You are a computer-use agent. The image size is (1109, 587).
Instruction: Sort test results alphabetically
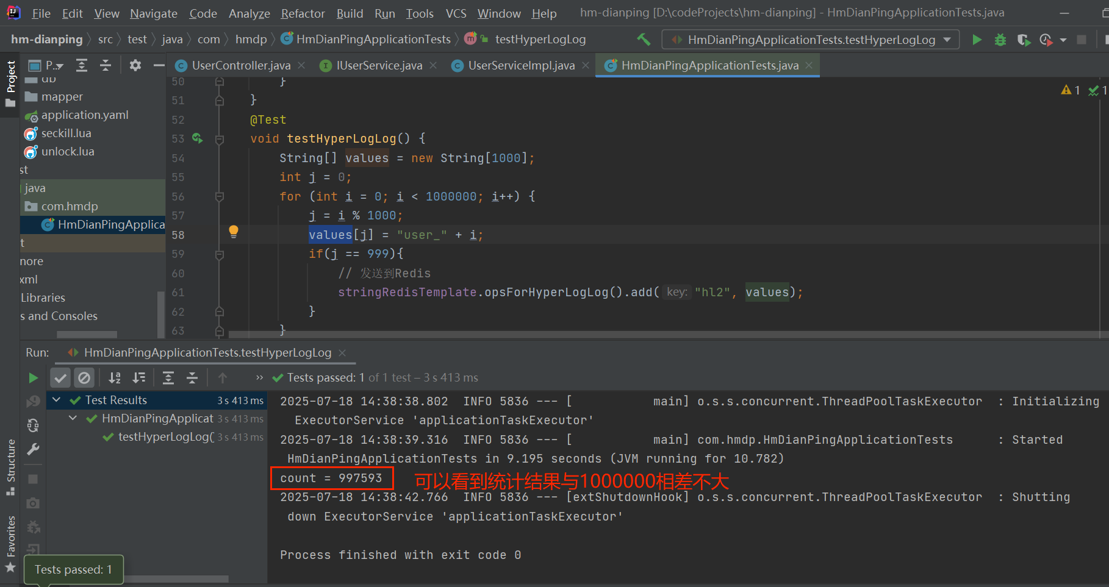(x=115, y=378)
